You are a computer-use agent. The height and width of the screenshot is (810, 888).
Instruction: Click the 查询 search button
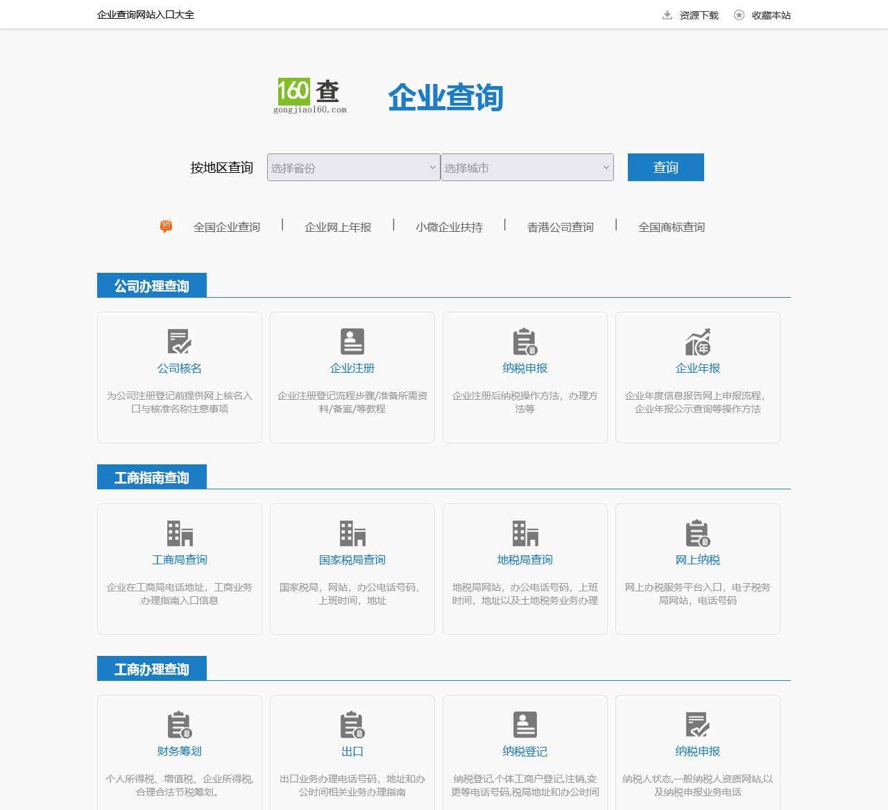(x=665, y=167)
